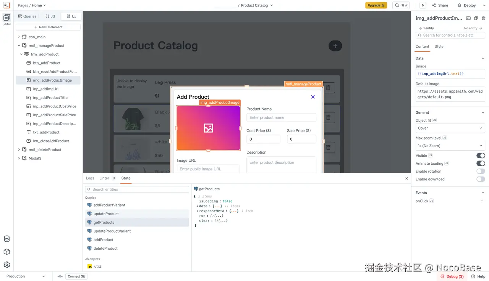Close the bottom debugger panel

tap(406, 178)
